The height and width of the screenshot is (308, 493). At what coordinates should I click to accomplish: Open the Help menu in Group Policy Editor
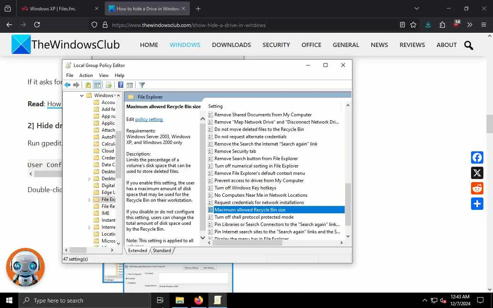click(119, 75)
